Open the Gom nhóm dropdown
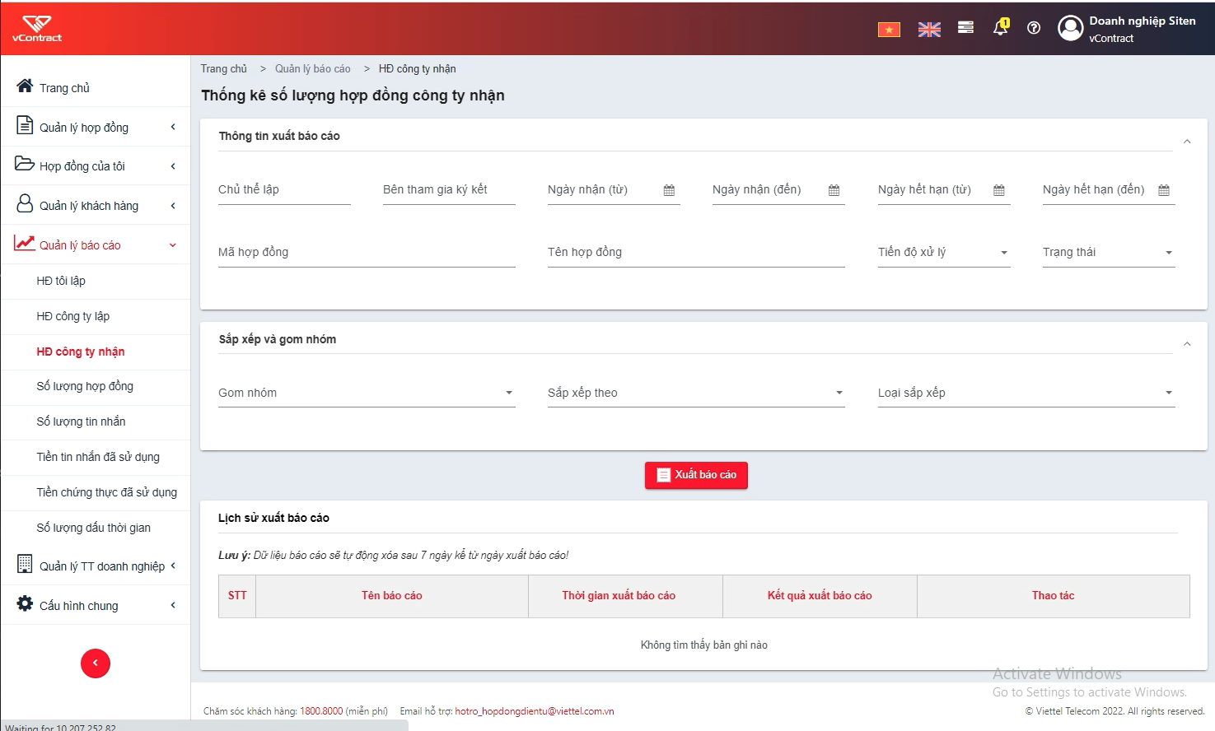This screenshot has width=1215, height=731. 367,393
